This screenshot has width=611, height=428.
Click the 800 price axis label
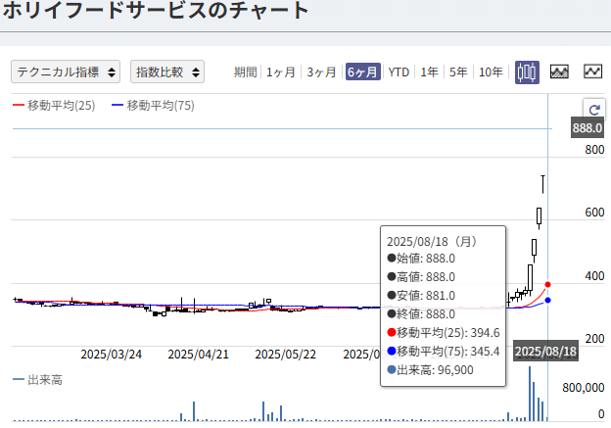(594, 150)
